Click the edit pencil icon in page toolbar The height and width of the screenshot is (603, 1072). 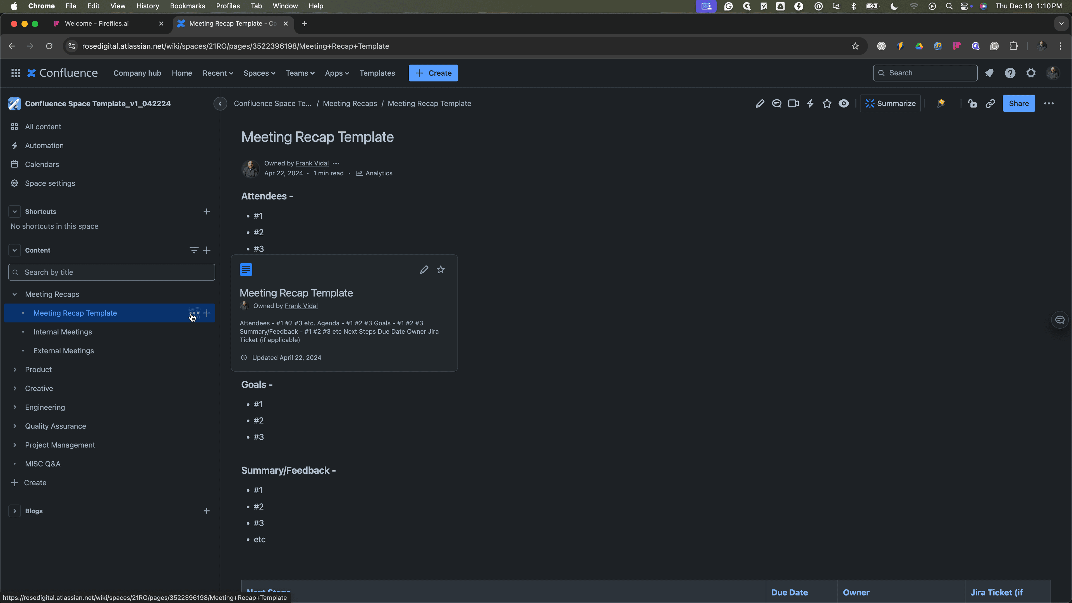coord(759,104)
